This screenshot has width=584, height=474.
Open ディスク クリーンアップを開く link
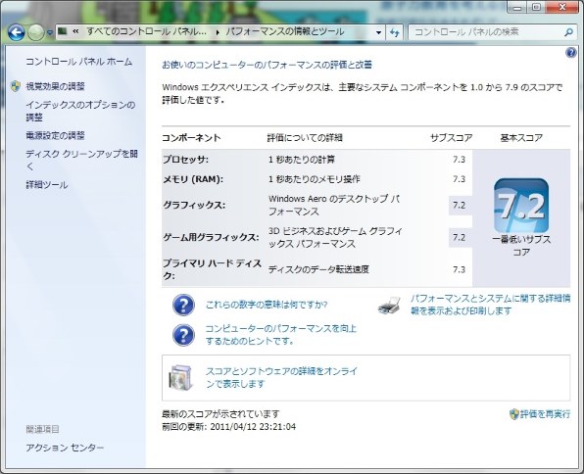click(81, 160)
